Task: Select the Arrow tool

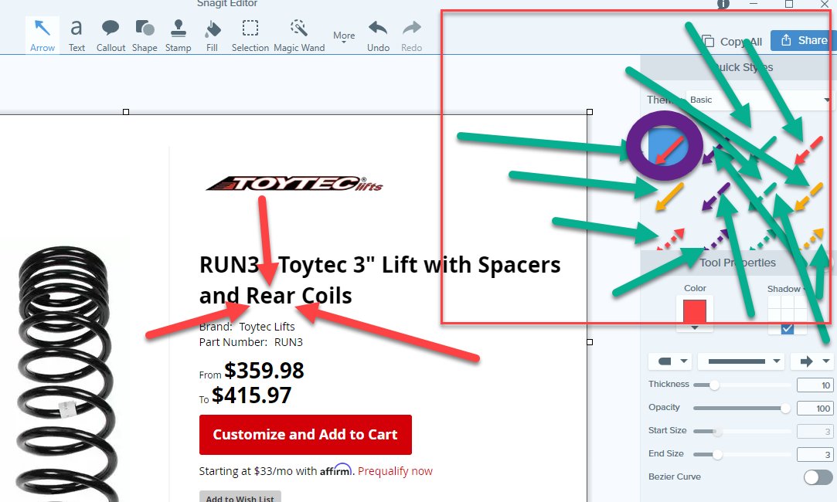Action: [43, 36]
